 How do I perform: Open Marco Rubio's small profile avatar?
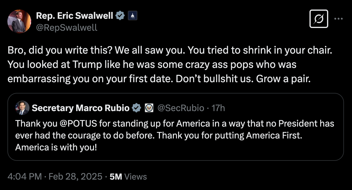coord(22,108)
